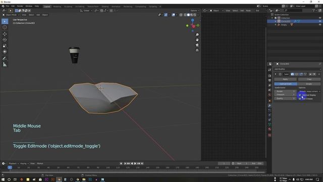This screenshot has height=182, width=323.
Task: Open UV smooth keep corners dropdown
Action: pyautogui.click(x=309, y=91)
